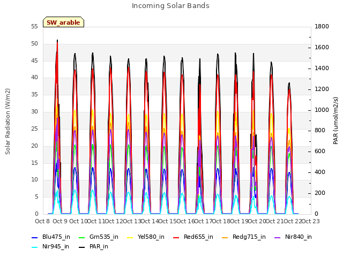Image resolution: width=343 pixels, height=257 pixels.
Task: Click the SW_arable annotation box
Action: [x=63, y=22]
